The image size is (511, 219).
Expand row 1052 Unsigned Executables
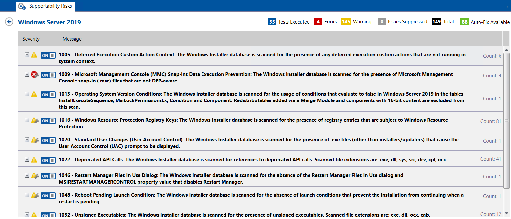coord(27,215)
